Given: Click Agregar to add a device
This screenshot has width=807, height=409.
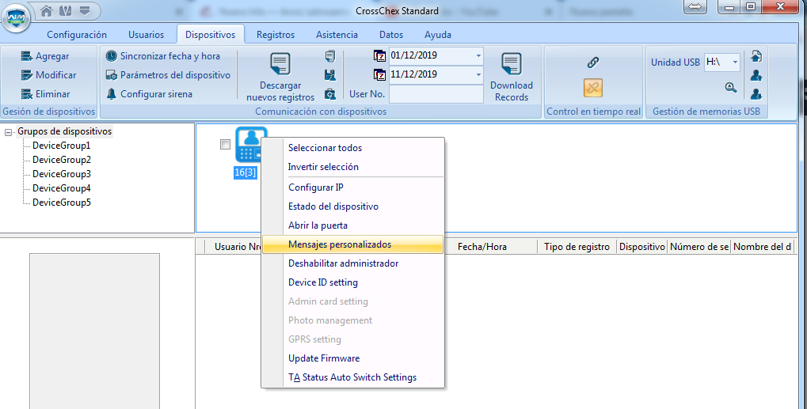Looking at the screenshot, I should (45, 56).
